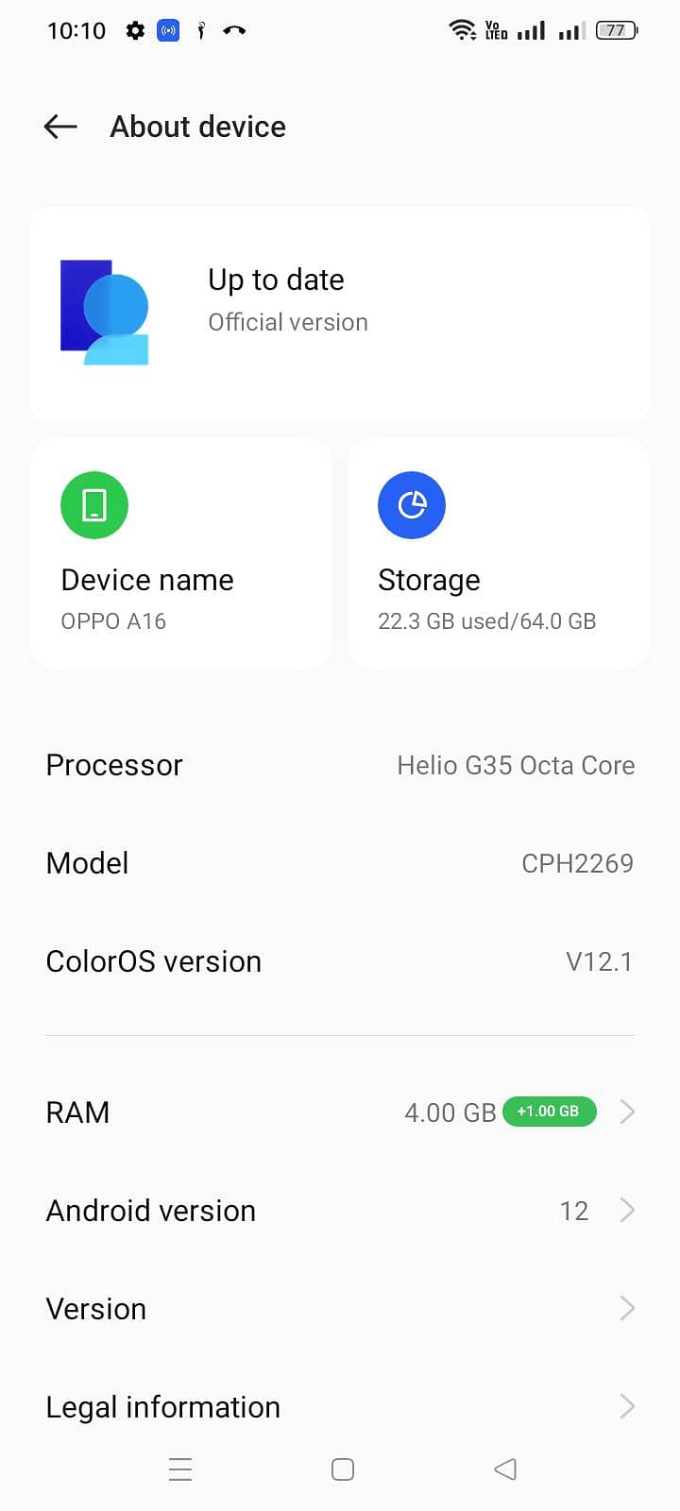Tap the battery indicator showing 77

coord(616,29)
